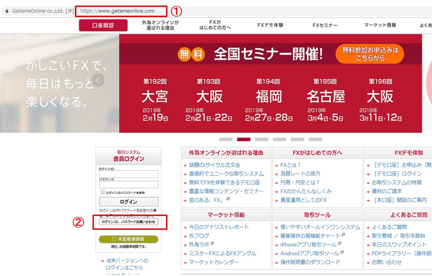
Task: Open FXとは？ link
Action: pos(290,165)
